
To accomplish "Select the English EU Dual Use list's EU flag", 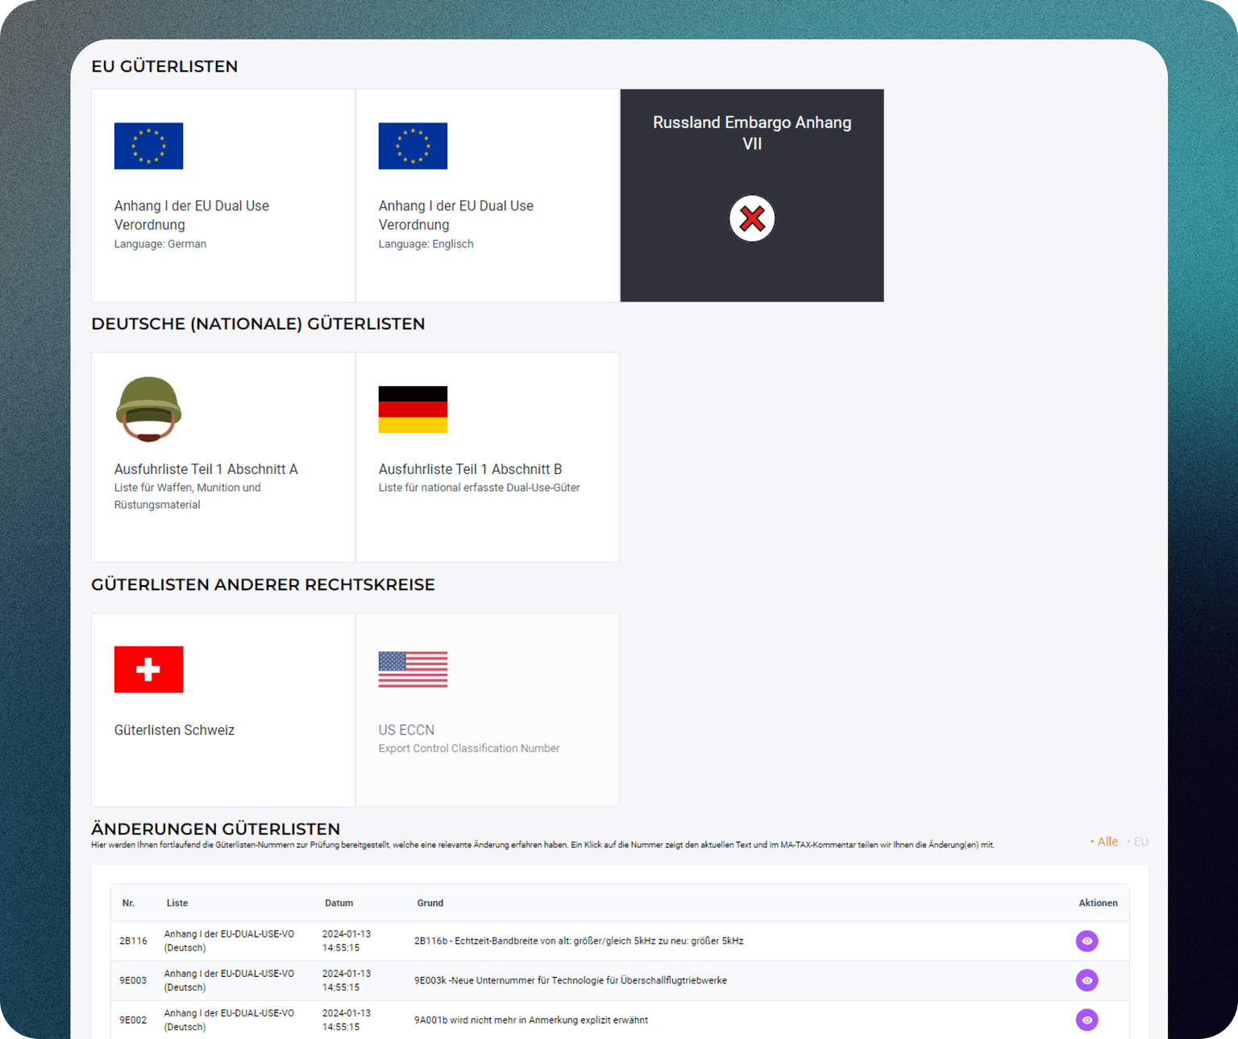I will click(413, 146).
